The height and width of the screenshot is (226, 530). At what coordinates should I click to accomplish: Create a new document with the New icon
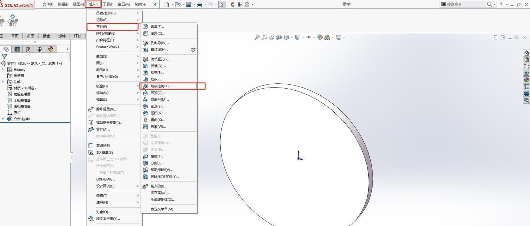tap(166, 4)
